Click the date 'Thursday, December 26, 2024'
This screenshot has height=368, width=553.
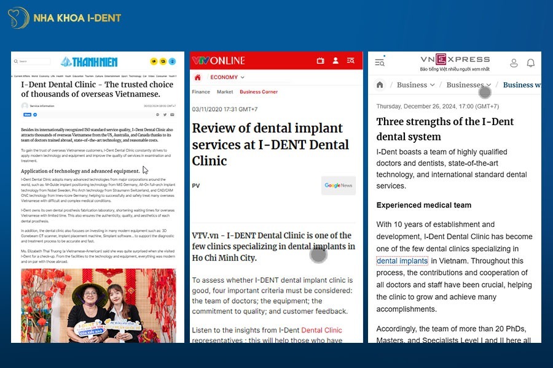437,106
